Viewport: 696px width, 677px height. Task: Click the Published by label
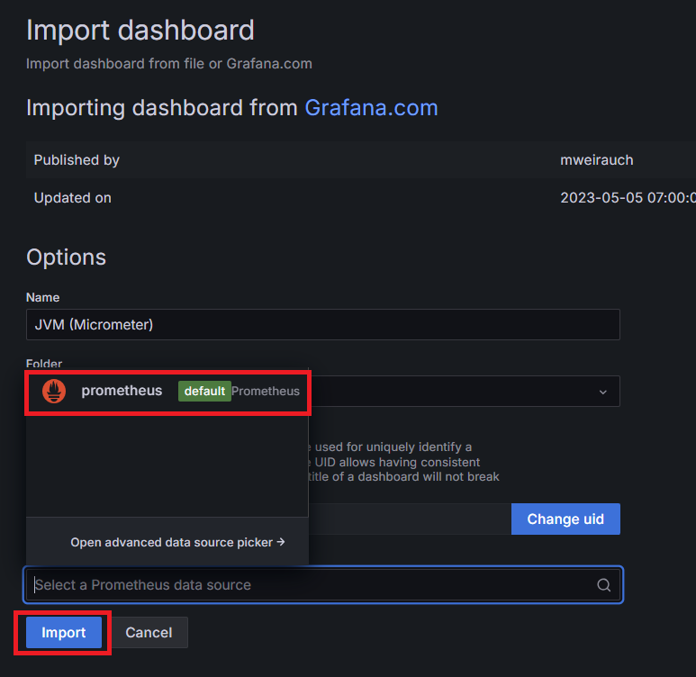click(x=77, y=160)
